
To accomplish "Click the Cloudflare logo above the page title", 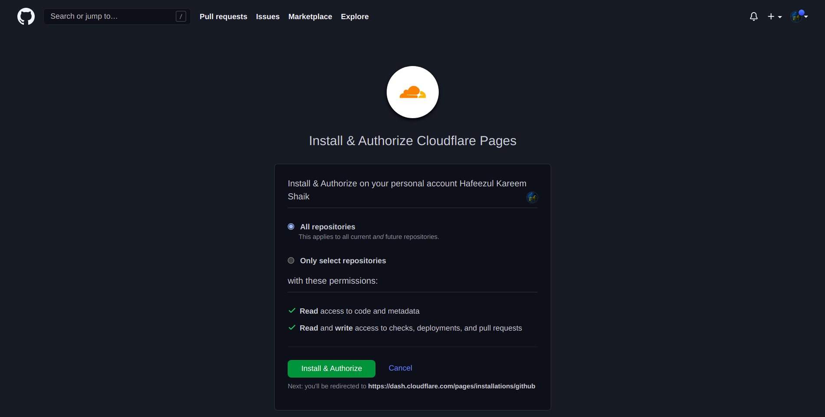I will (x=412, y=92).
